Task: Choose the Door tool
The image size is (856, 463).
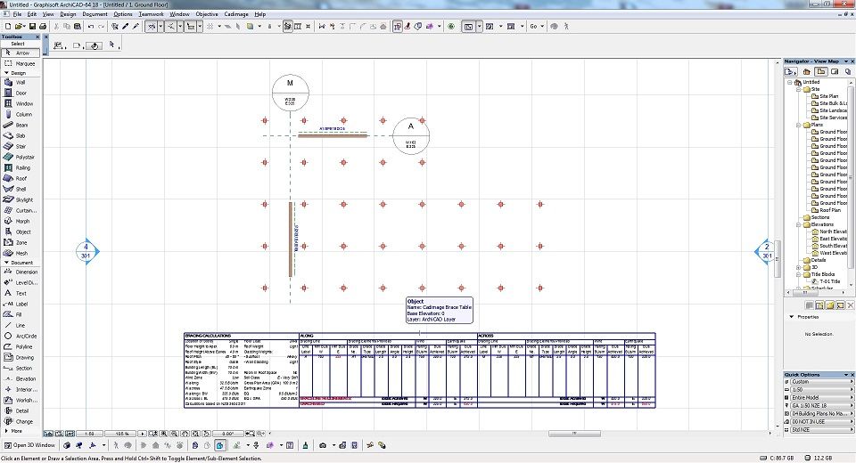Action: click(x=21, y=93)
